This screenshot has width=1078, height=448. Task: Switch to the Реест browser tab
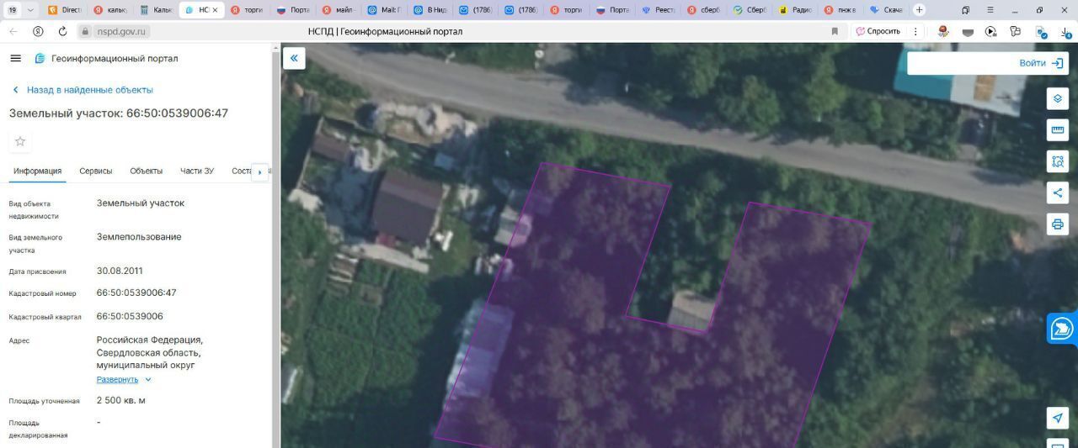point(659,10)
